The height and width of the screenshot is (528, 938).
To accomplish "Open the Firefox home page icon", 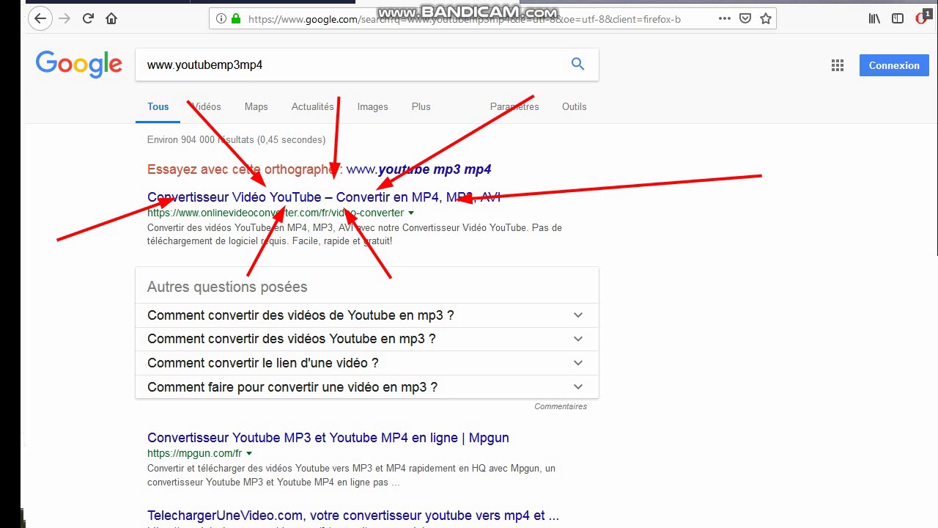I will [111, 18].
